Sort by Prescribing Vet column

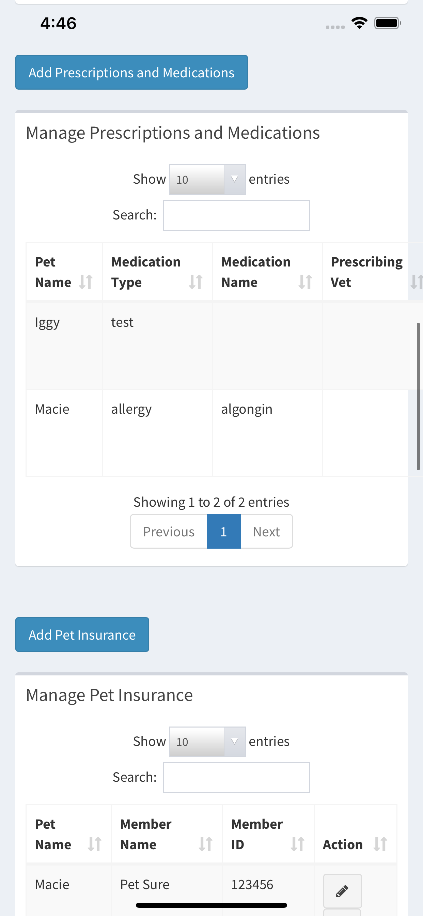tap(372, 272)
